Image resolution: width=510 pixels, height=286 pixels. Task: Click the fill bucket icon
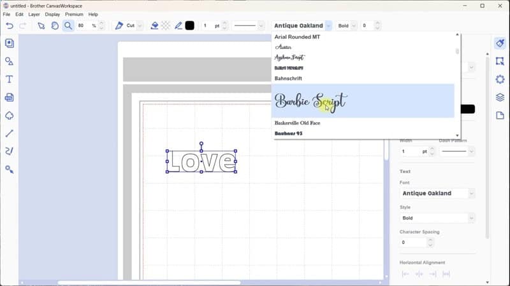[154, 25]
